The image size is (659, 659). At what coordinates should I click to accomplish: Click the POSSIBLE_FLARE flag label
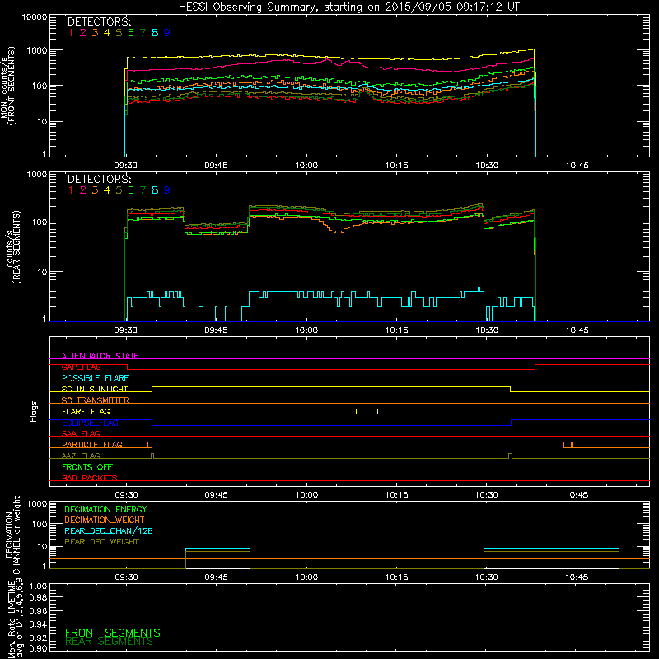click(x=95, y=378)
